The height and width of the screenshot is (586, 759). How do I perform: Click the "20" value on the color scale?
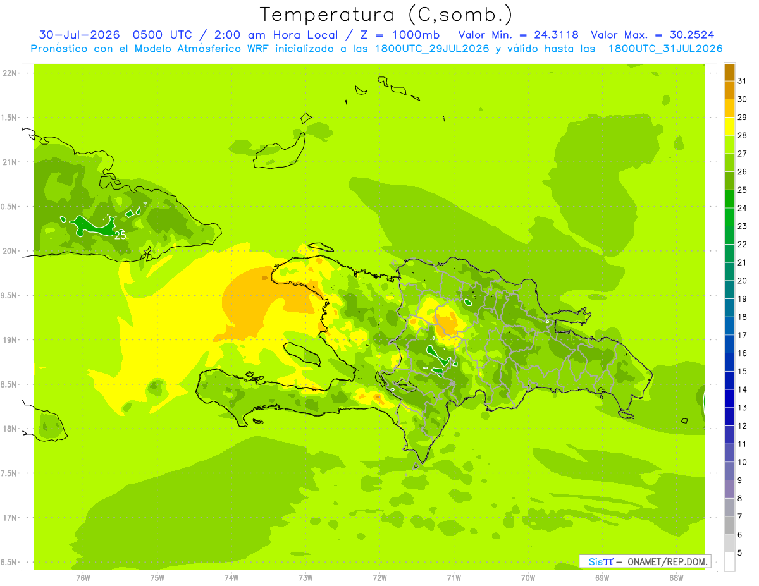pos(743,281)
